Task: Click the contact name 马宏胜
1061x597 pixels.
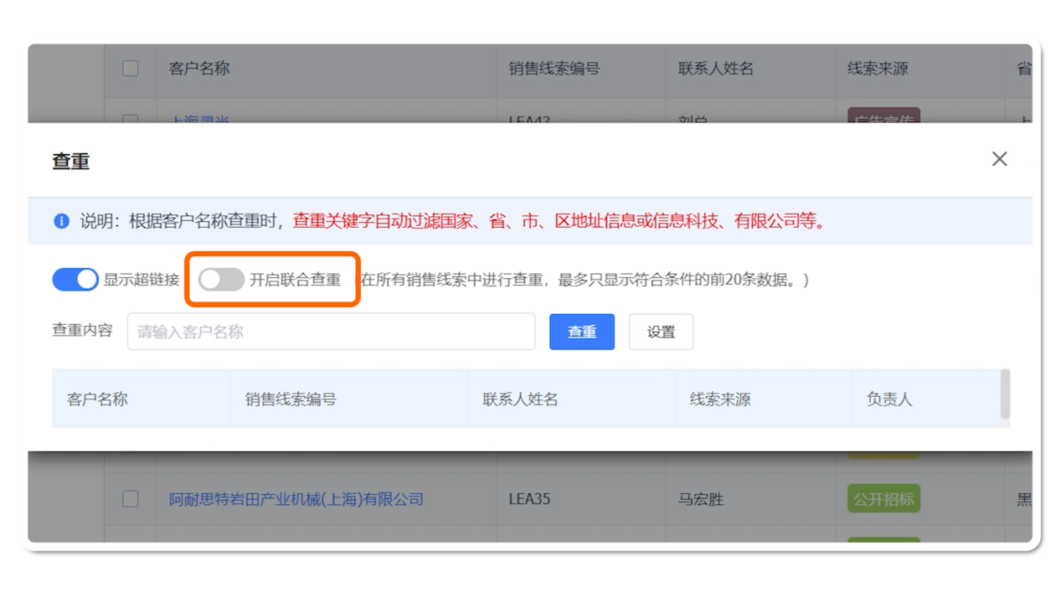Action: point(703,499)
